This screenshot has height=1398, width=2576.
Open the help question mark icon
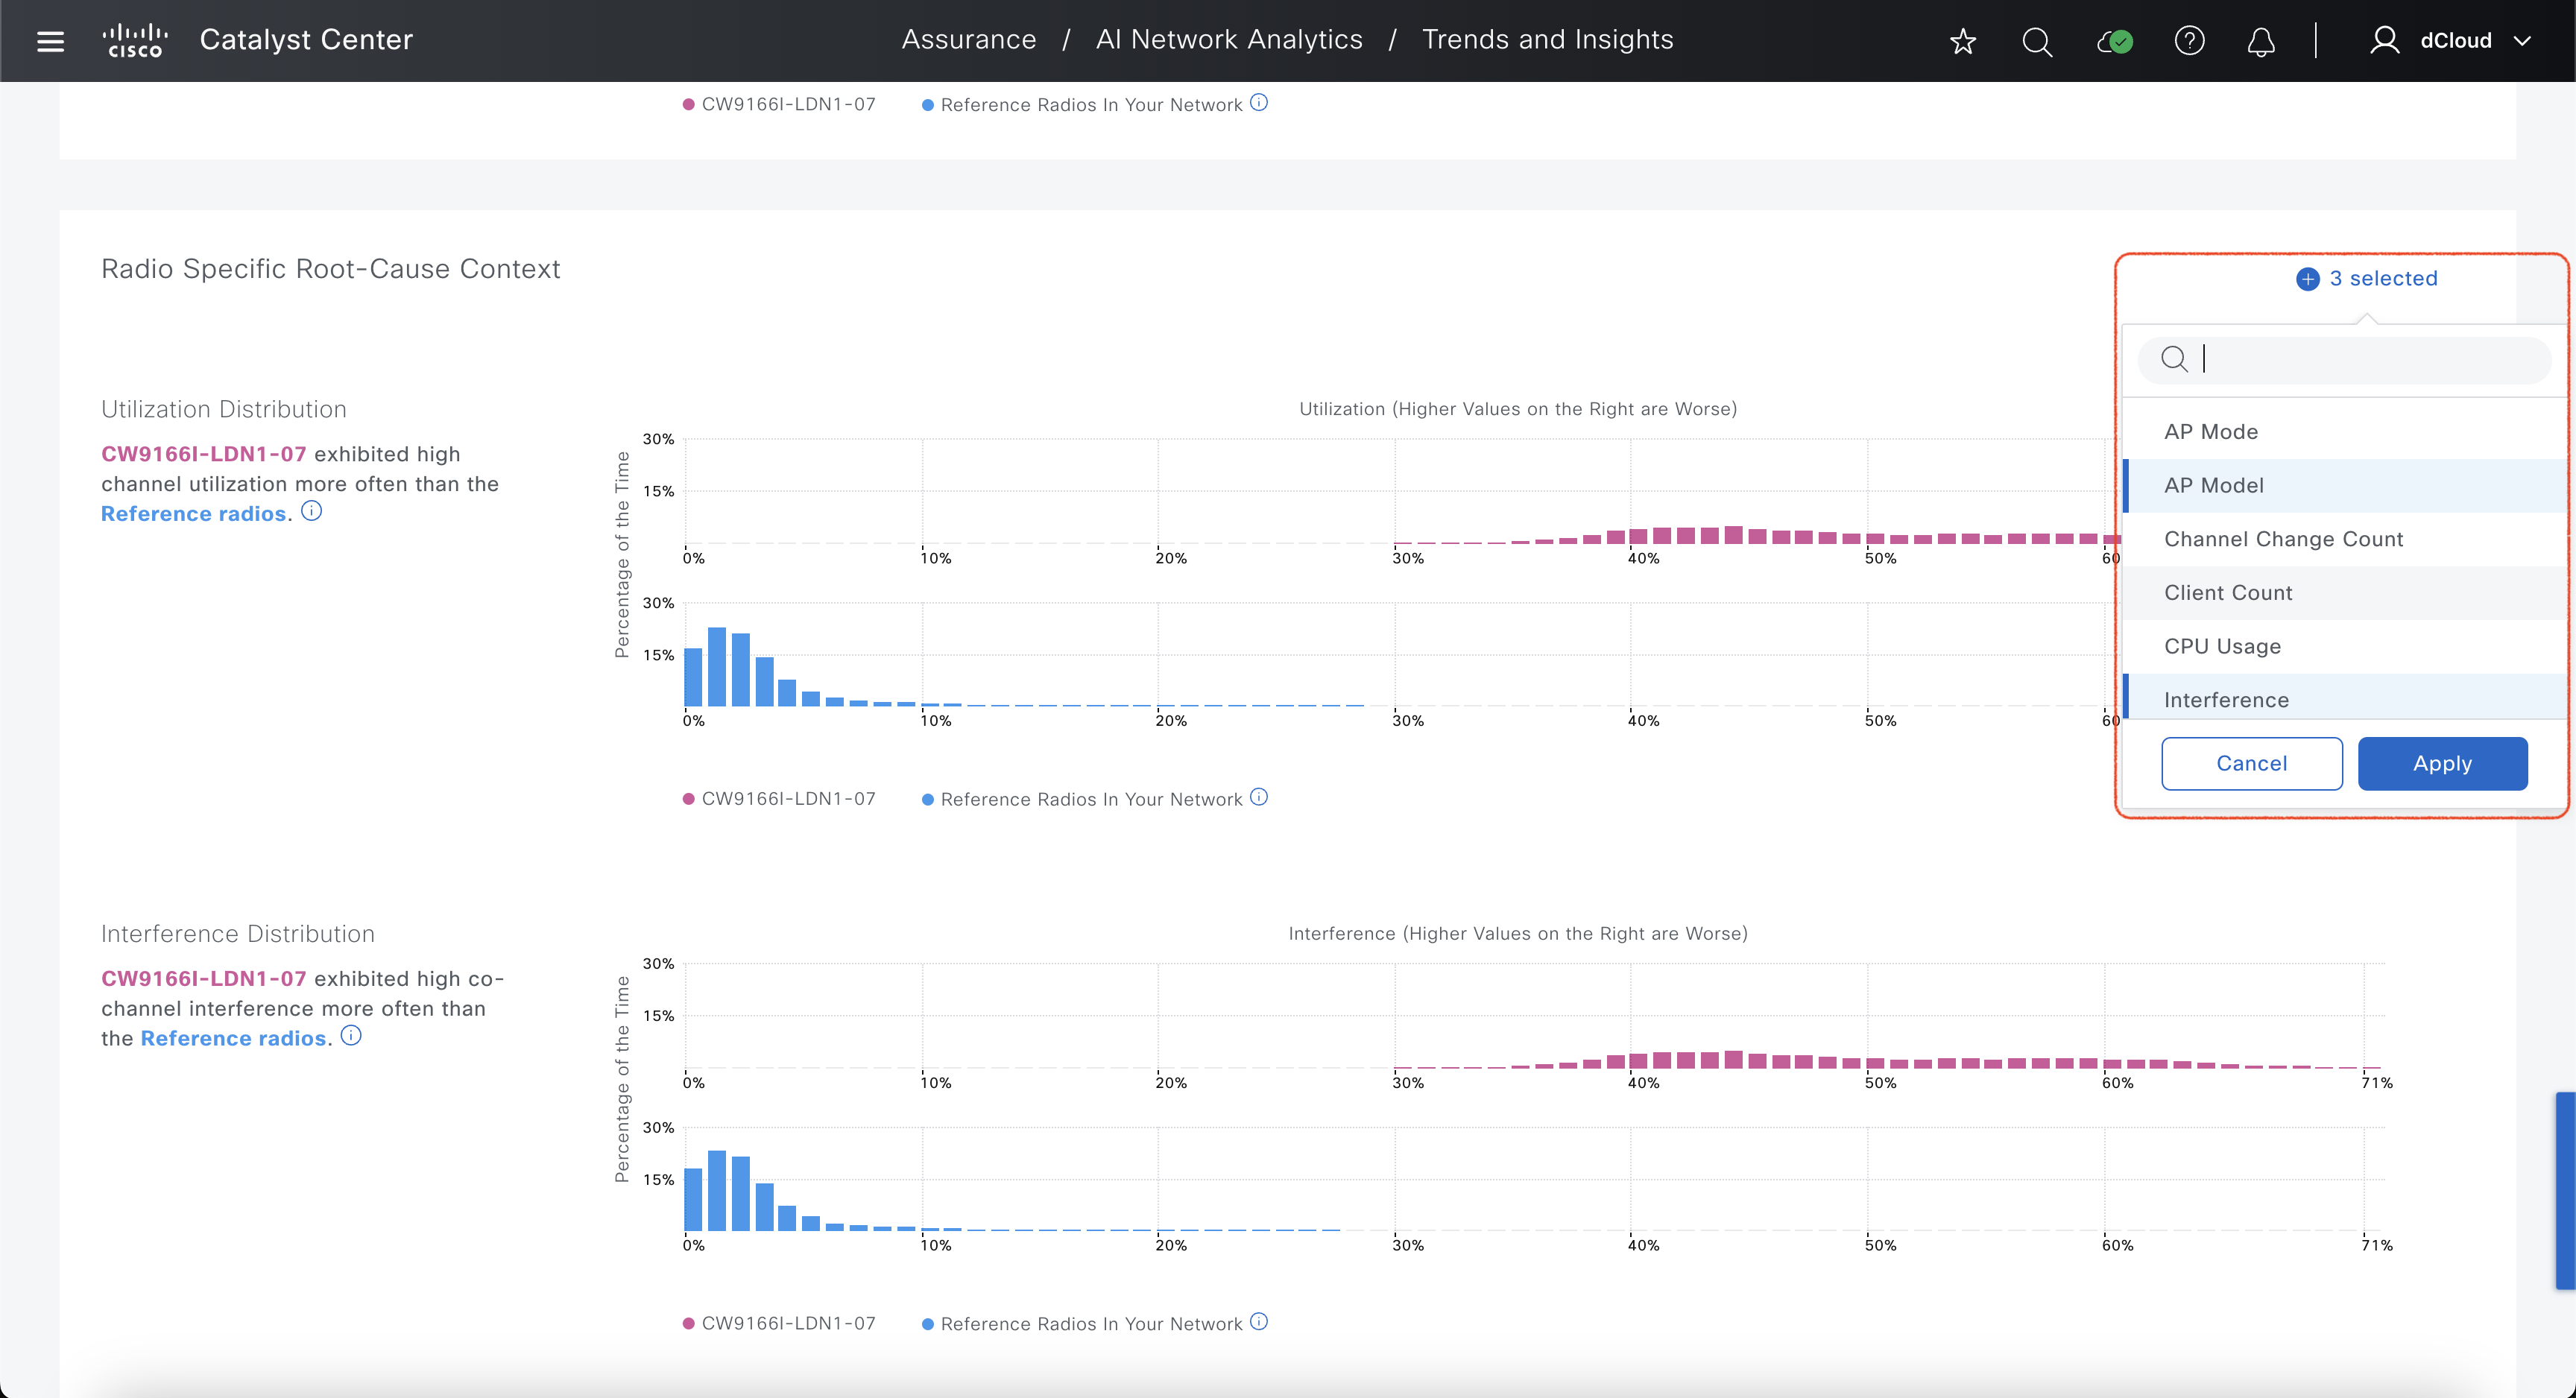click(2189, 41)
